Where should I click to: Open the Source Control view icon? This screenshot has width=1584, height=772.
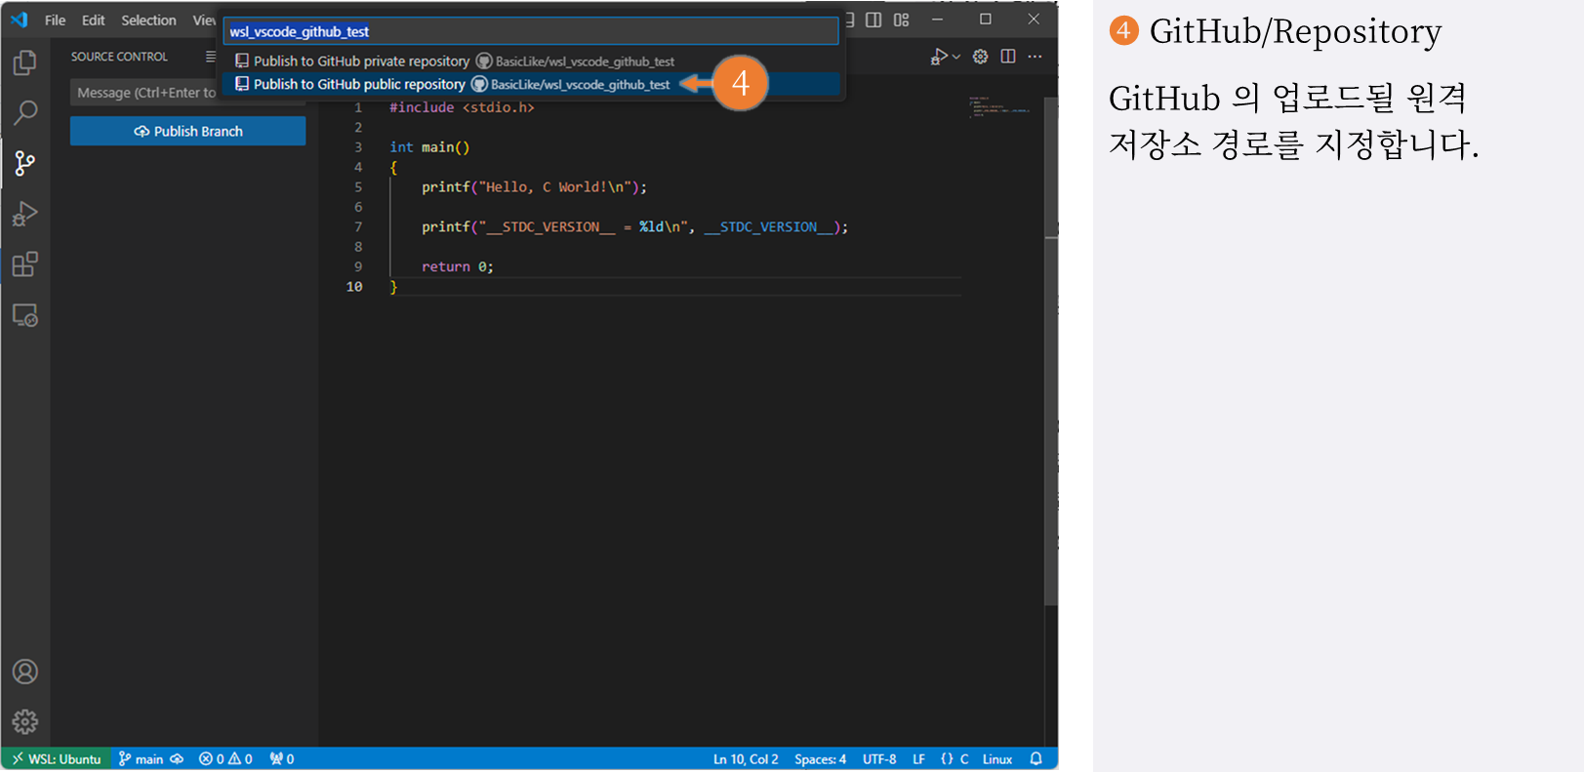pos(25,163)
